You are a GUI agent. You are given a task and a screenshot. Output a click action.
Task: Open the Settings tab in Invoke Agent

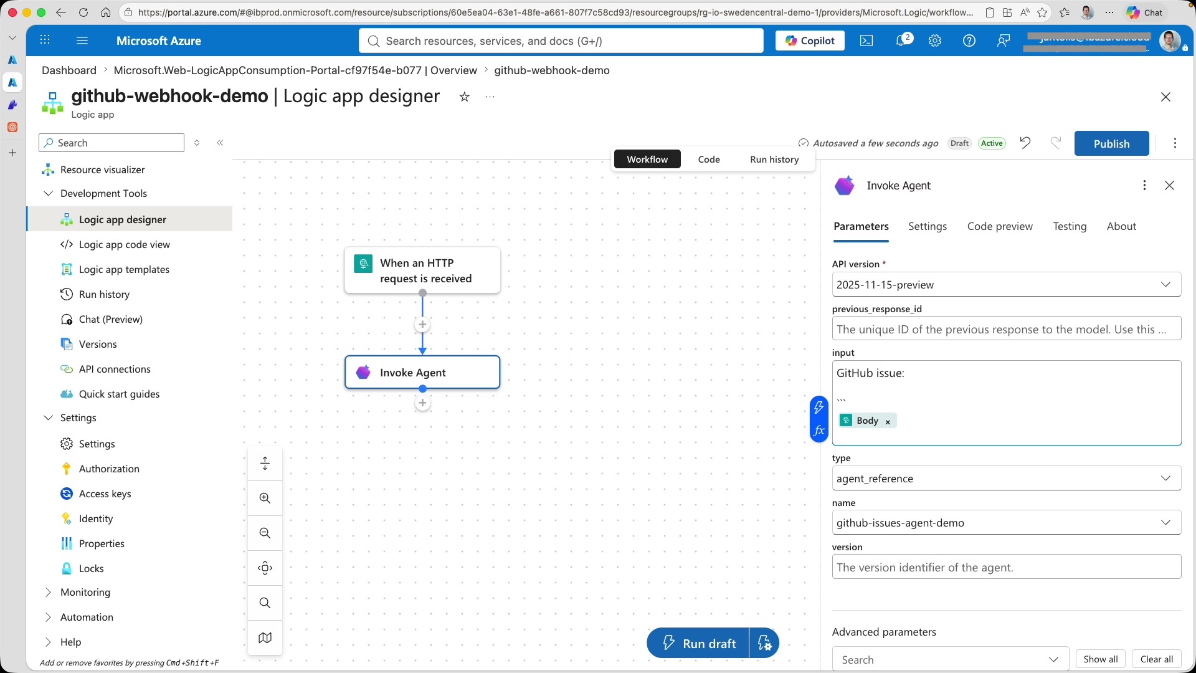(x=928, y=226)
